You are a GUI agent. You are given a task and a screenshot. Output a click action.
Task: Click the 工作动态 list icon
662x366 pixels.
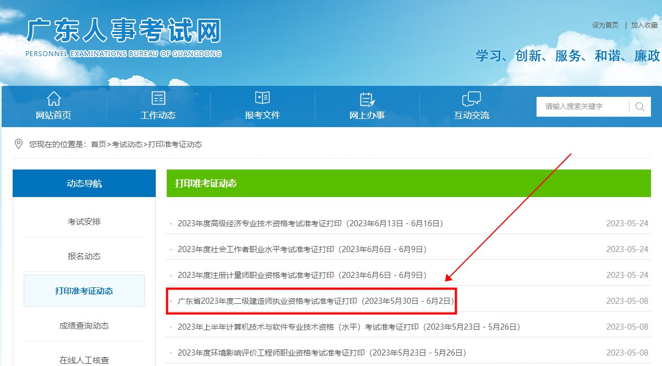158,99
